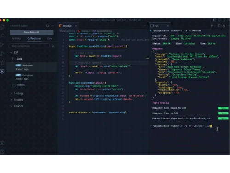
Task: Click the Pass badge for Response Time
Action: (x=223, y=113)
